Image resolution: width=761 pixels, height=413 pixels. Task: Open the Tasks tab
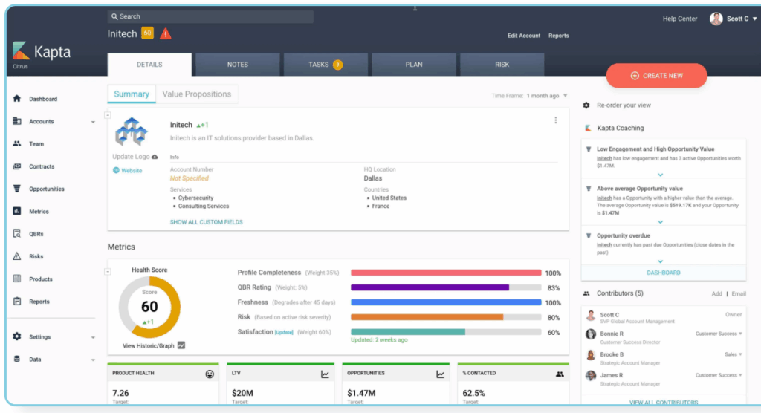tap(326, 65)
